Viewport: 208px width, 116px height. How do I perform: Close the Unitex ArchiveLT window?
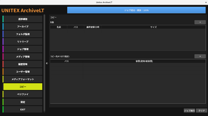[206, 2]
